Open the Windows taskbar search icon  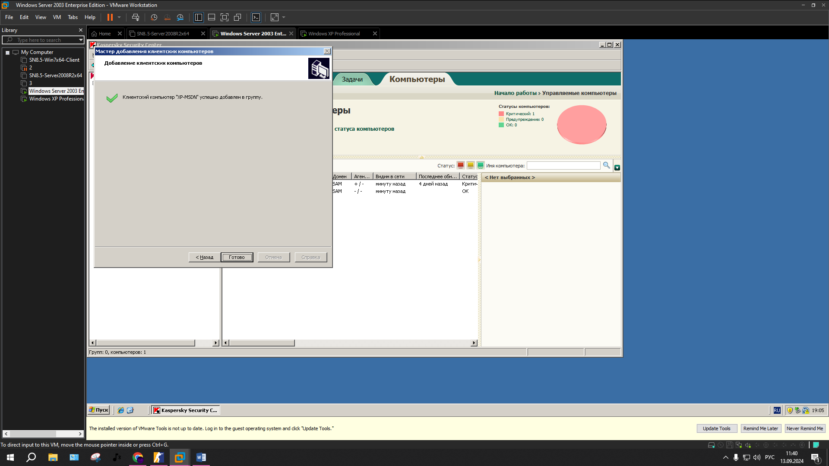pos(31,457)
